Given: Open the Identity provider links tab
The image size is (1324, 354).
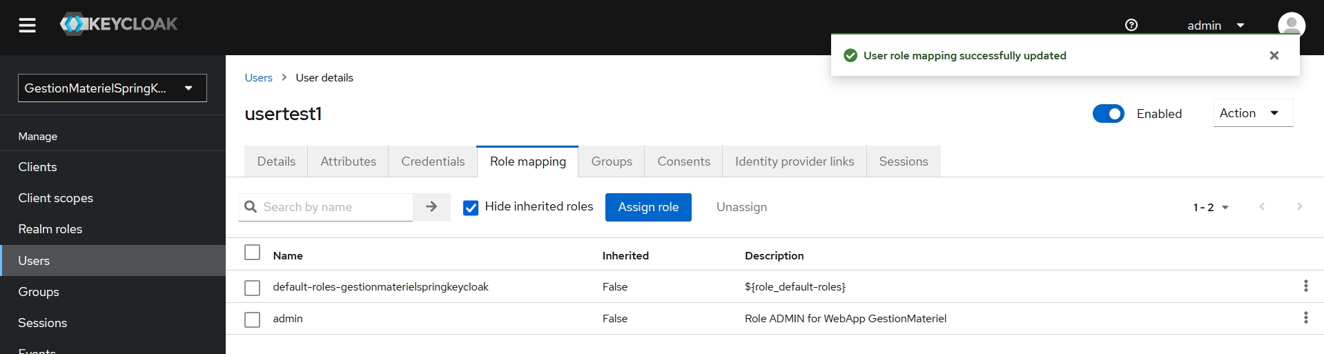Looking at the screenshot, I should pyautogui.click(x=795, y=161).
